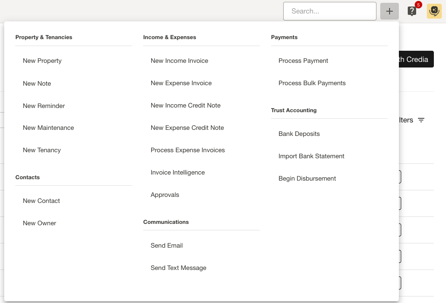The height and width of the screenshot is (303, 446).
Task: Select New Expense Credit Note
Action: (x=187, y=128)
